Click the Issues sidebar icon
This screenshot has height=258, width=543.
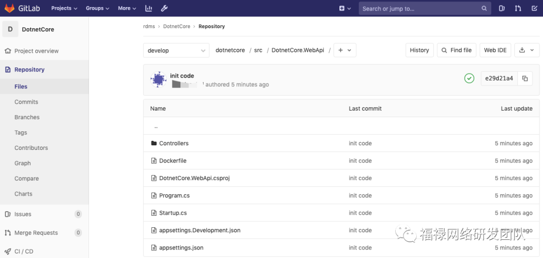[x=8, y=214]
